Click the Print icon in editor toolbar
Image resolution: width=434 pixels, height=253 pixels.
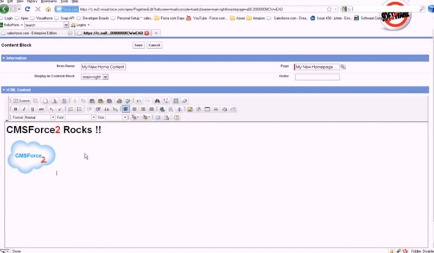coord(119,101)
